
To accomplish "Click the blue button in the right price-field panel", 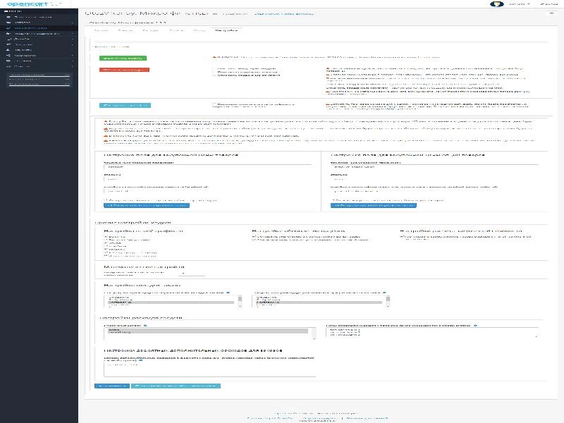I will tap(374, 205).
